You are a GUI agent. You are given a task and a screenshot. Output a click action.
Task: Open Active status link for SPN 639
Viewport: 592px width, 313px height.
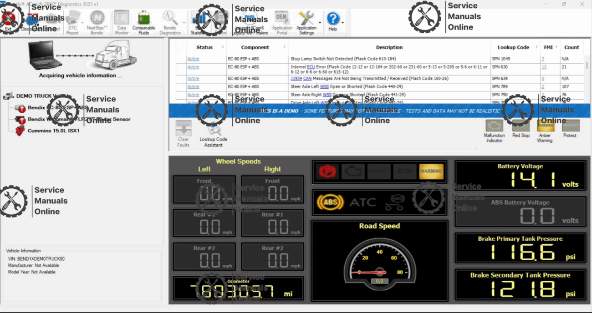(193, 79)
